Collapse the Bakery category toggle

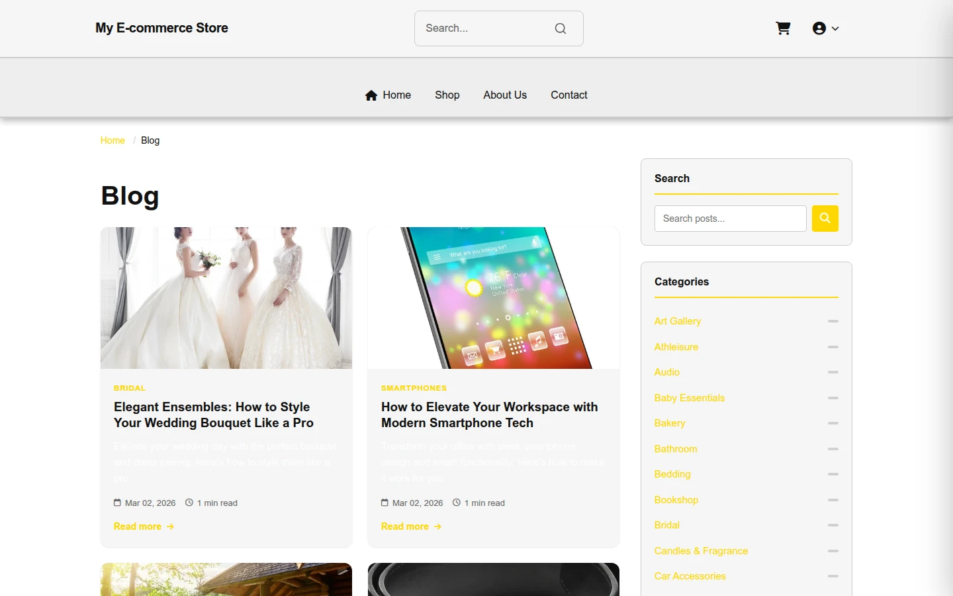click(x=833, y=423)
